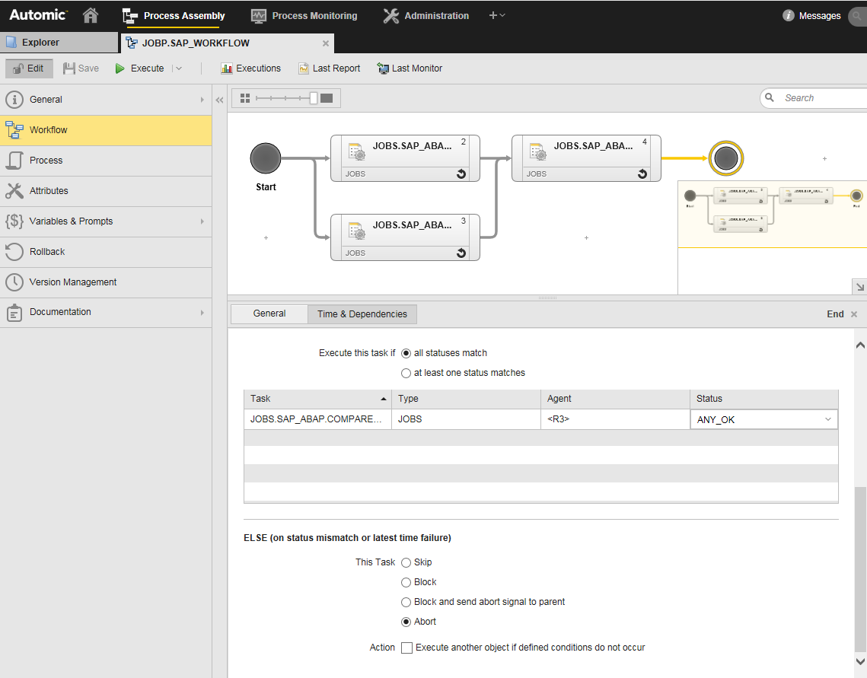Select the Abort radio button
This screenshot has height=678, width=867.
pos(406,622)
